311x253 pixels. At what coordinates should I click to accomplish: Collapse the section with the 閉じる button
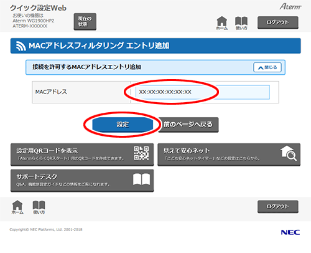[267, 67]
